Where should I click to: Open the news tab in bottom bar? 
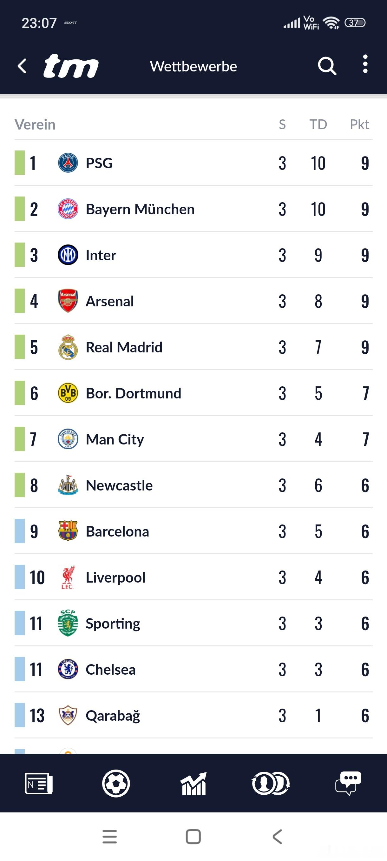point(38,783)
